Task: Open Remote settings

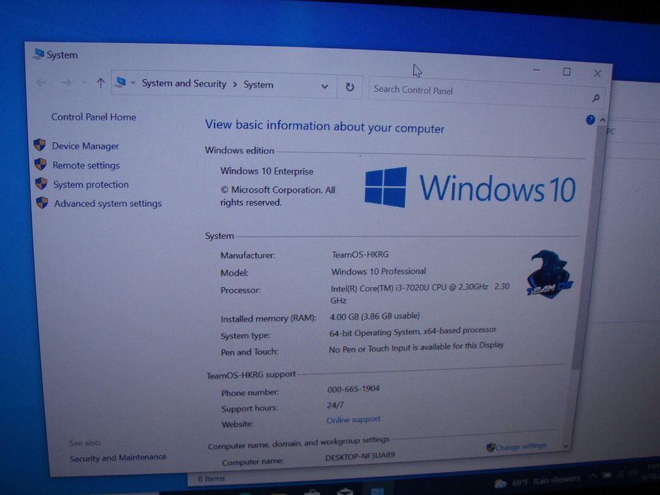Action: point(86,165)
